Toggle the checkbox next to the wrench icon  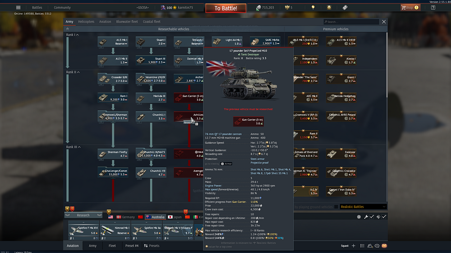tap(372, 217)
